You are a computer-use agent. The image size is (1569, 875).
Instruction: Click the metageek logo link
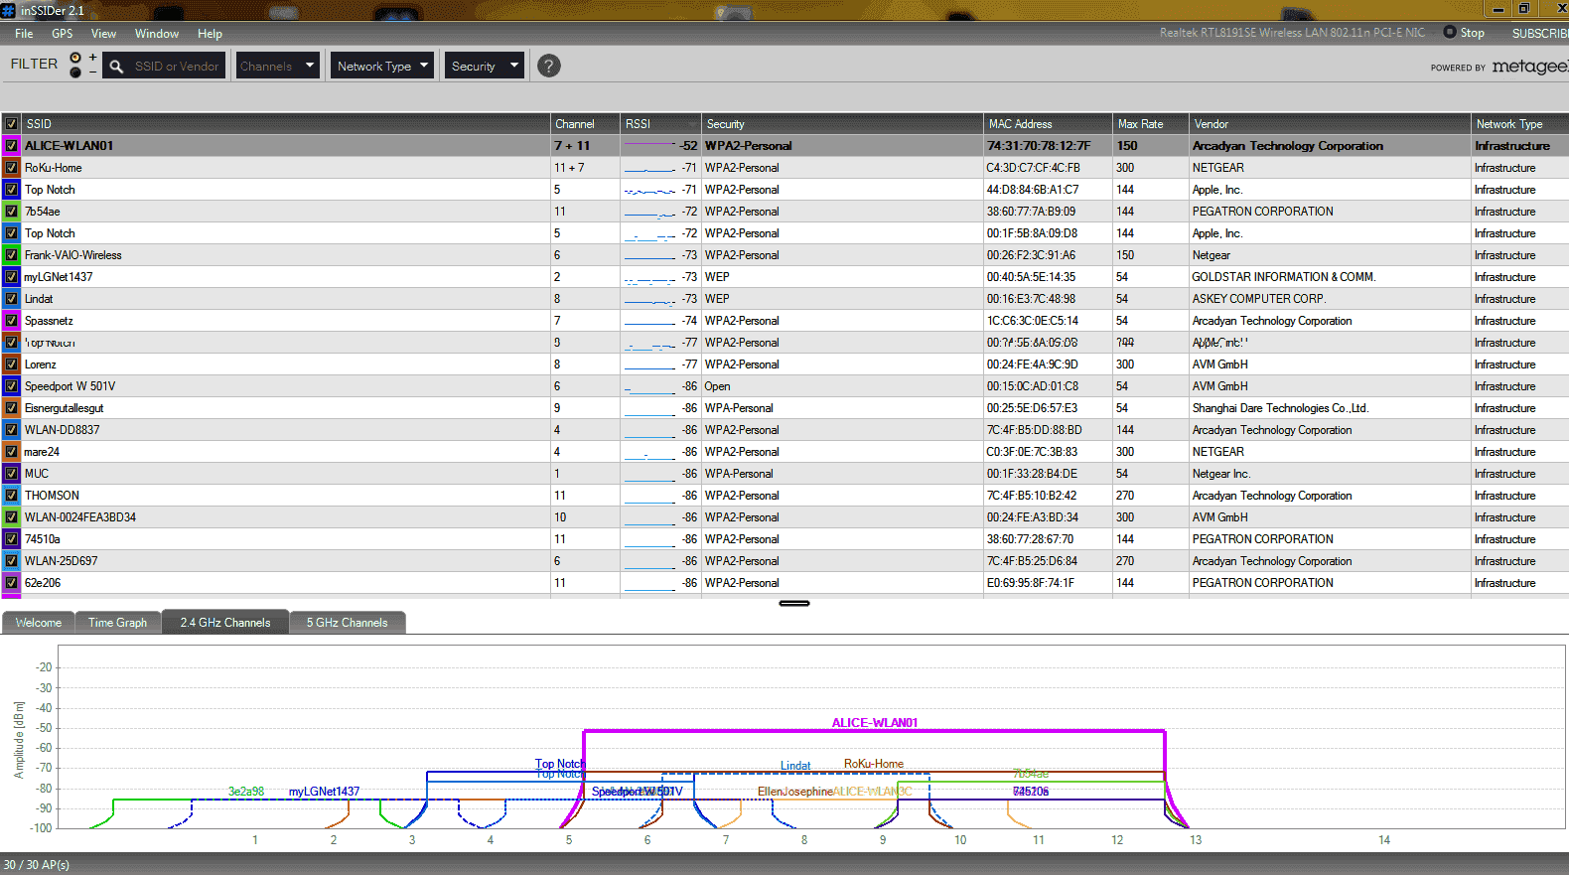[x=1529, y=67]
